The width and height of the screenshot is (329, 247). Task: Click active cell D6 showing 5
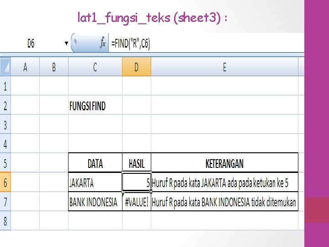tap(137, 183)
